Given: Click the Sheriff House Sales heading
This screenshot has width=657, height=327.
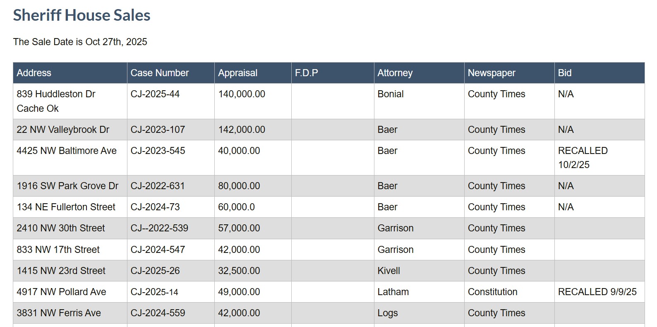Looking at the screenshot, I should pos(82,15).
